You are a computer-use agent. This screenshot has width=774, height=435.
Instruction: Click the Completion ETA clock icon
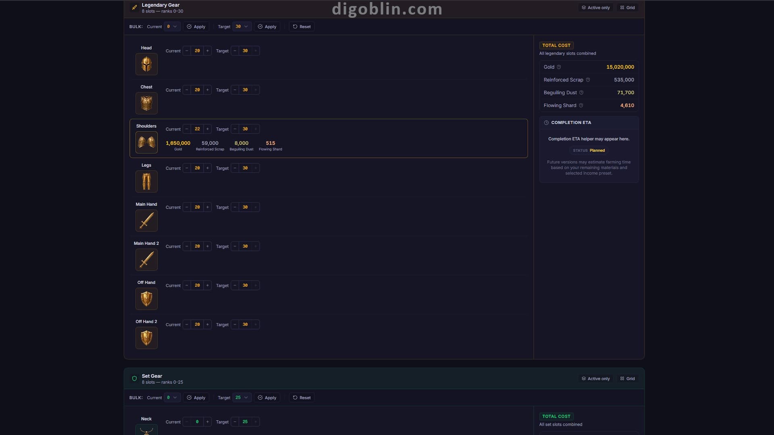pos(546,122)
